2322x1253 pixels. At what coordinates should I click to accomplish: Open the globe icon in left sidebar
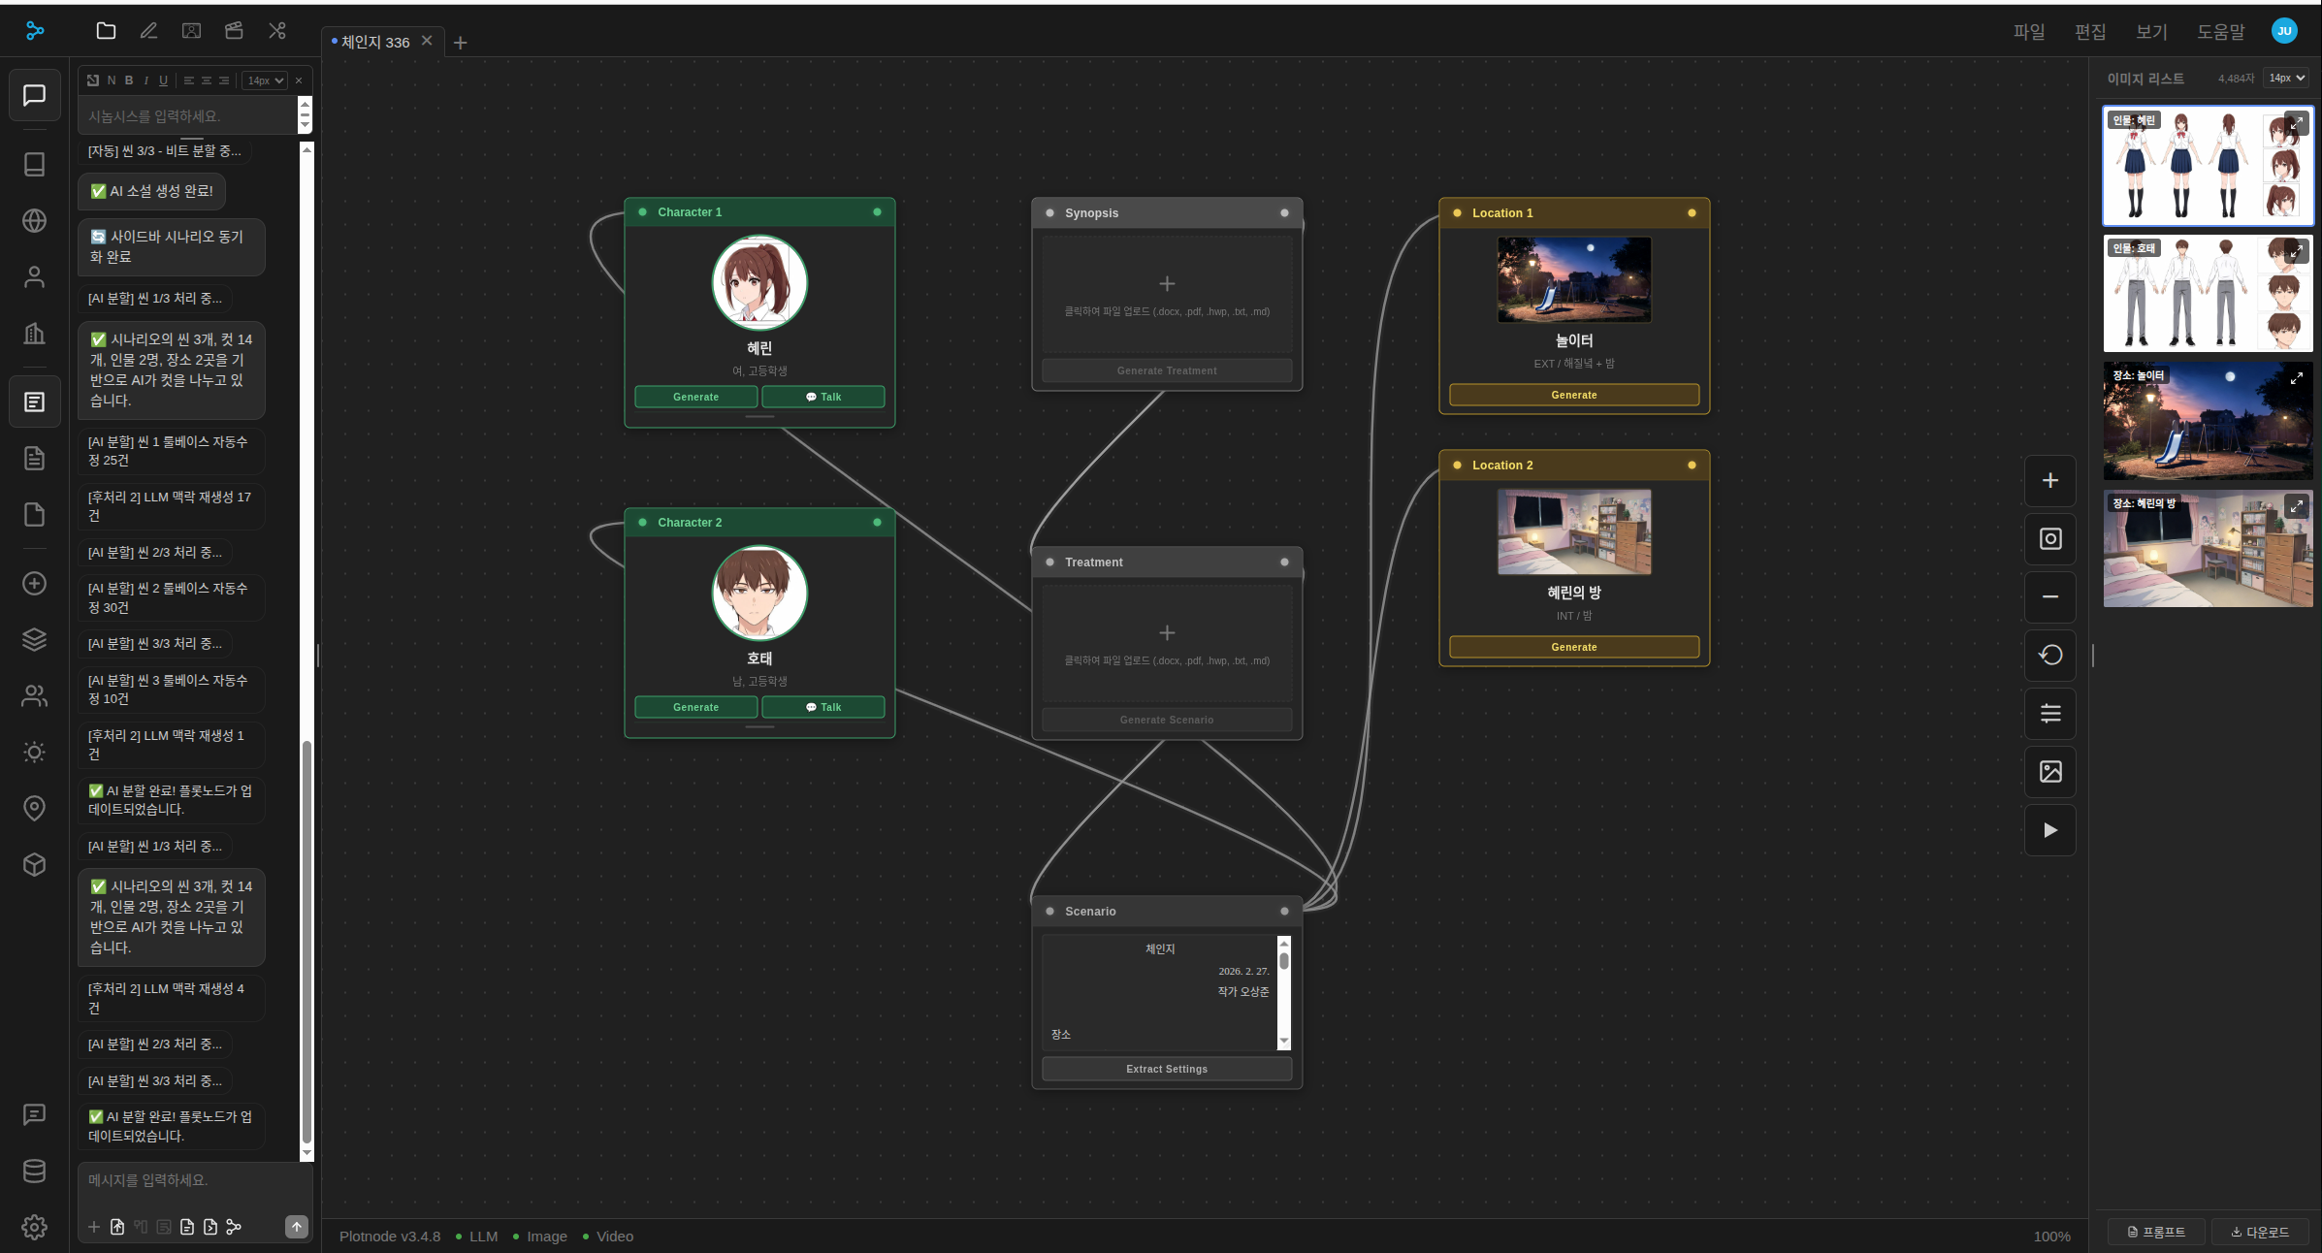click(x=34, y=221)
